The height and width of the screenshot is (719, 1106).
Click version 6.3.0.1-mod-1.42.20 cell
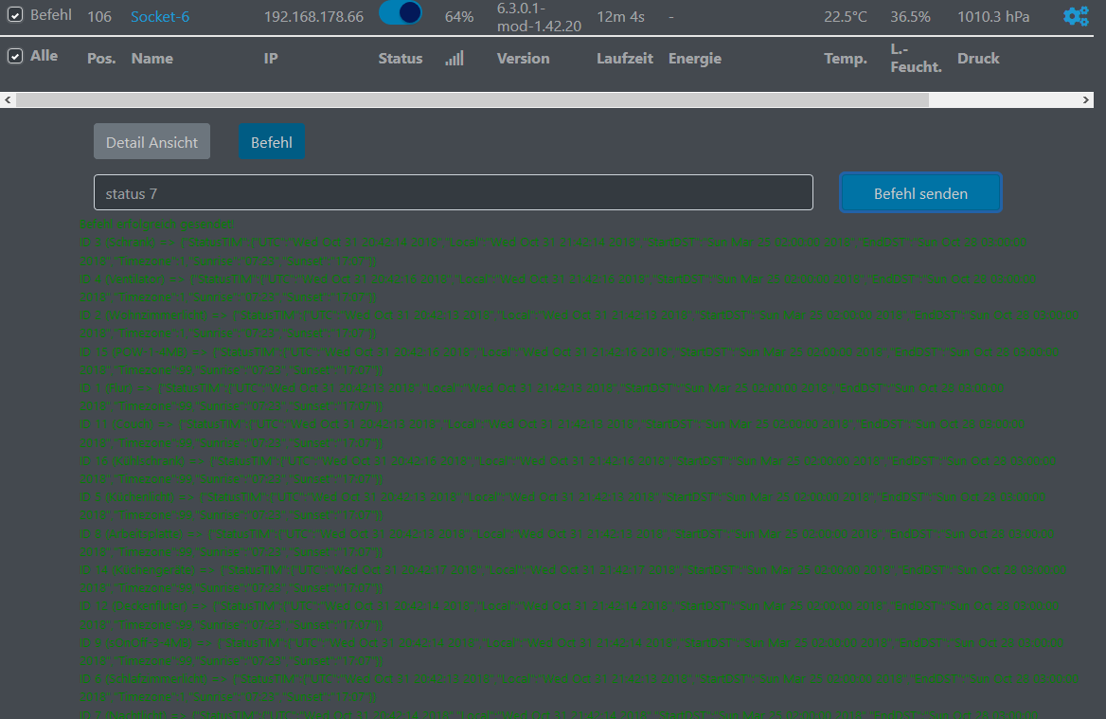[x=539, y=17]
